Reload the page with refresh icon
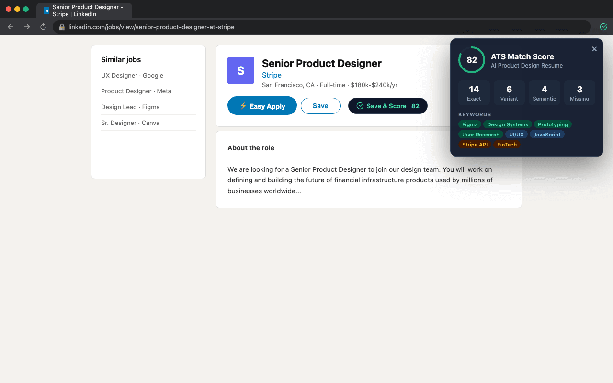The image size is (613, 383). pyautogui.click(x=43, y=27)
